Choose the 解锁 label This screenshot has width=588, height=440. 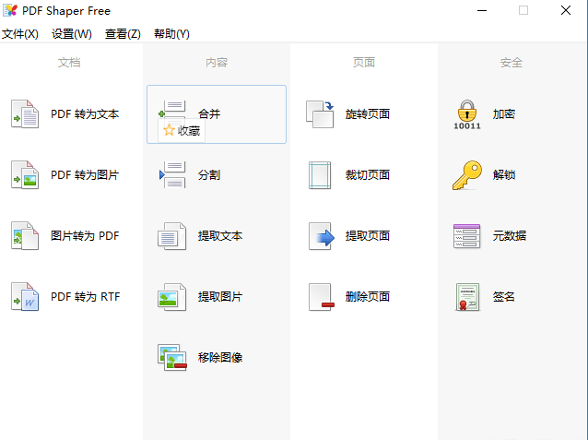(x=504, y=174)
